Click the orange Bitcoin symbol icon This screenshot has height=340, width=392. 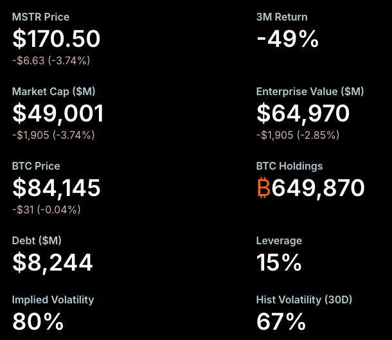click(x=263, y=188)
